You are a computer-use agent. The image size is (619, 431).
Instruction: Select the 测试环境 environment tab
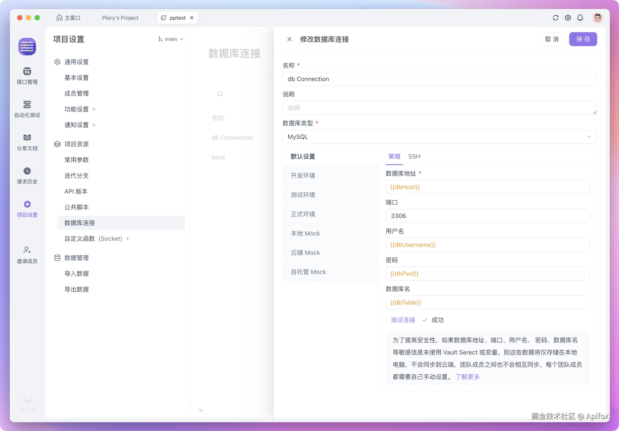pyautogui.click(x=303, y=195)
